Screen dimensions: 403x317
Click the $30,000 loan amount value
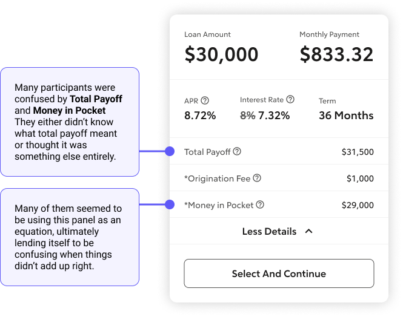[x=221, y=54]
